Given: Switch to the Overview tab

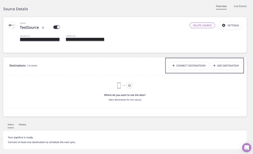Looking at the screenshot, I should [x=221, y=6].
